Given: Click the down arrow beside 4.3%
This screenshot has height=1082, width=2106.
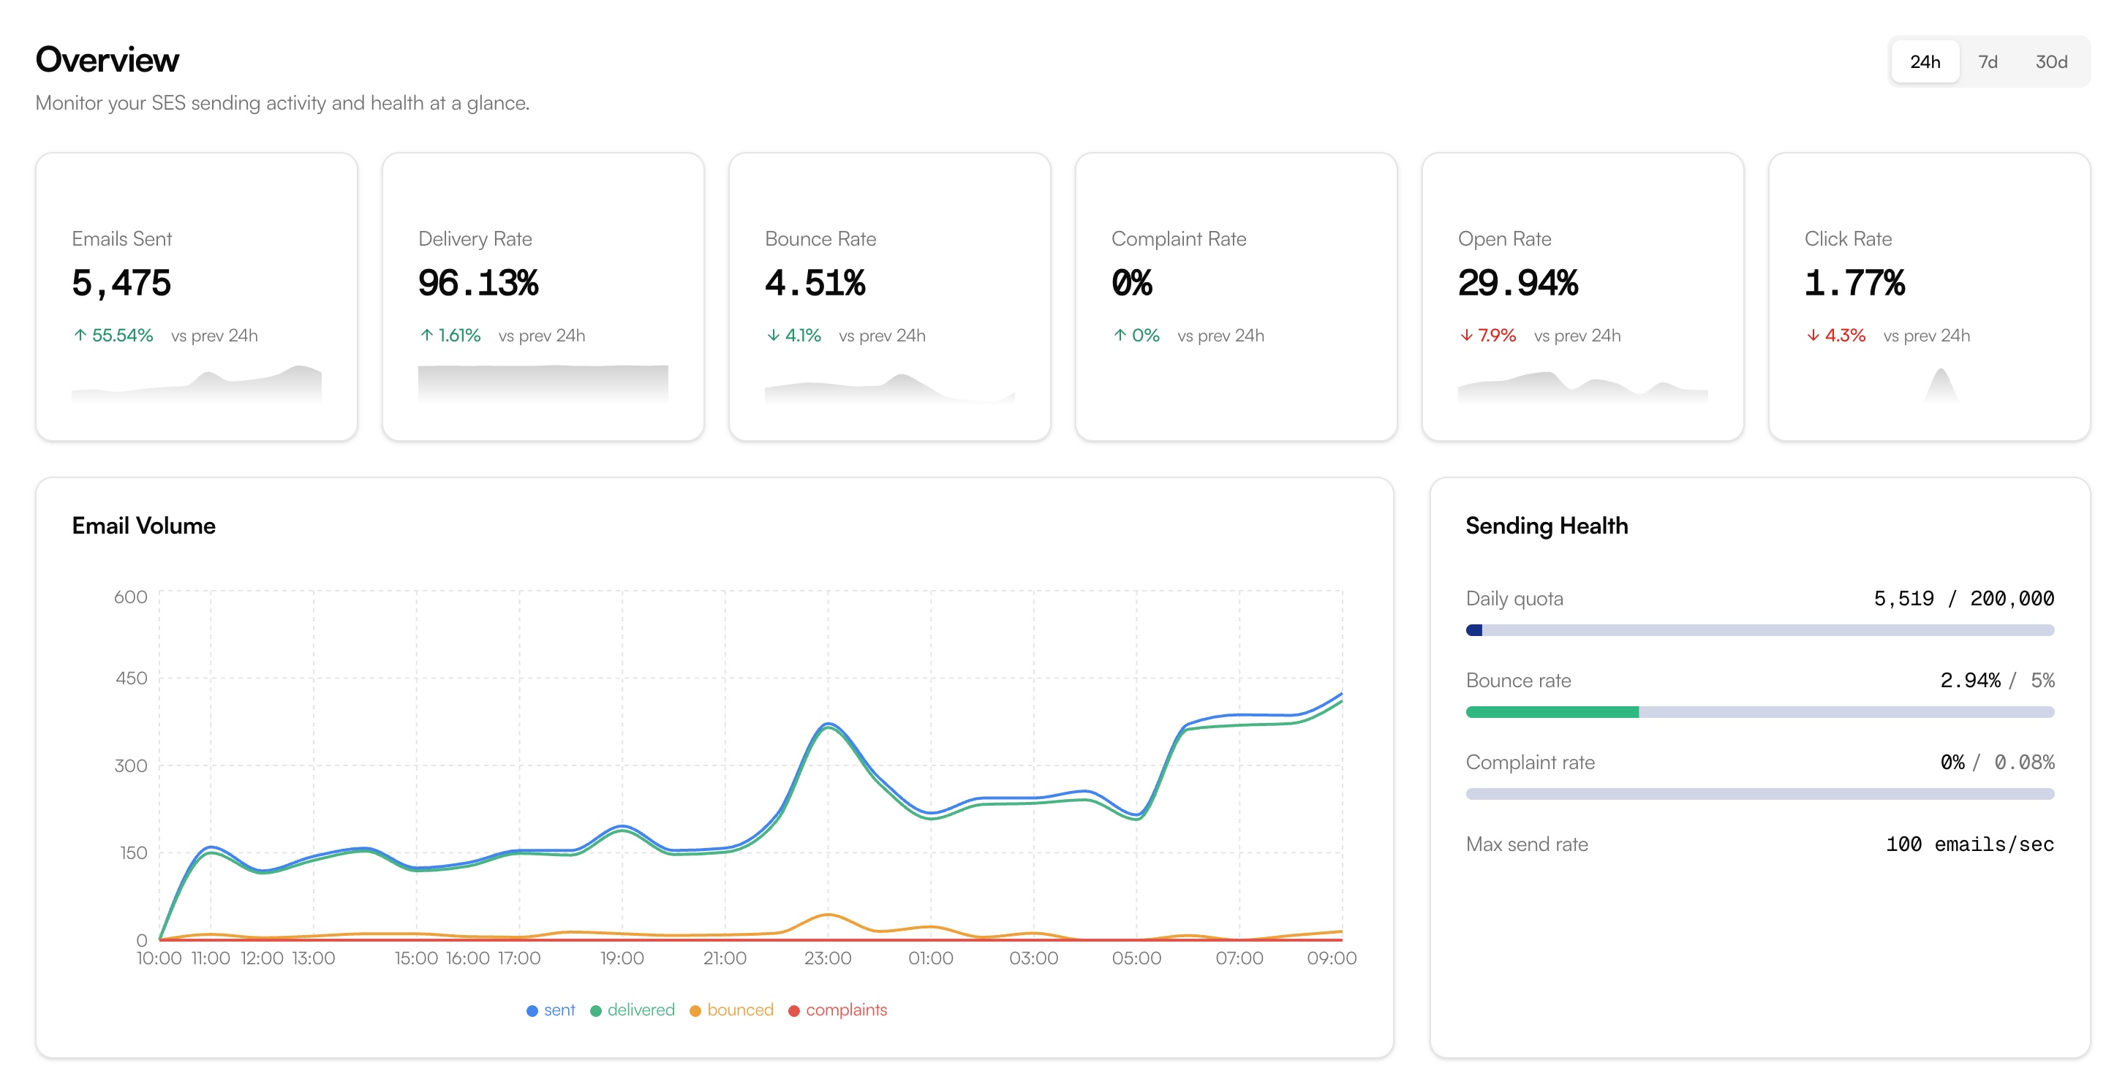Looking at the screenshot, I should pyautogui.click(x=1813, y=335).
